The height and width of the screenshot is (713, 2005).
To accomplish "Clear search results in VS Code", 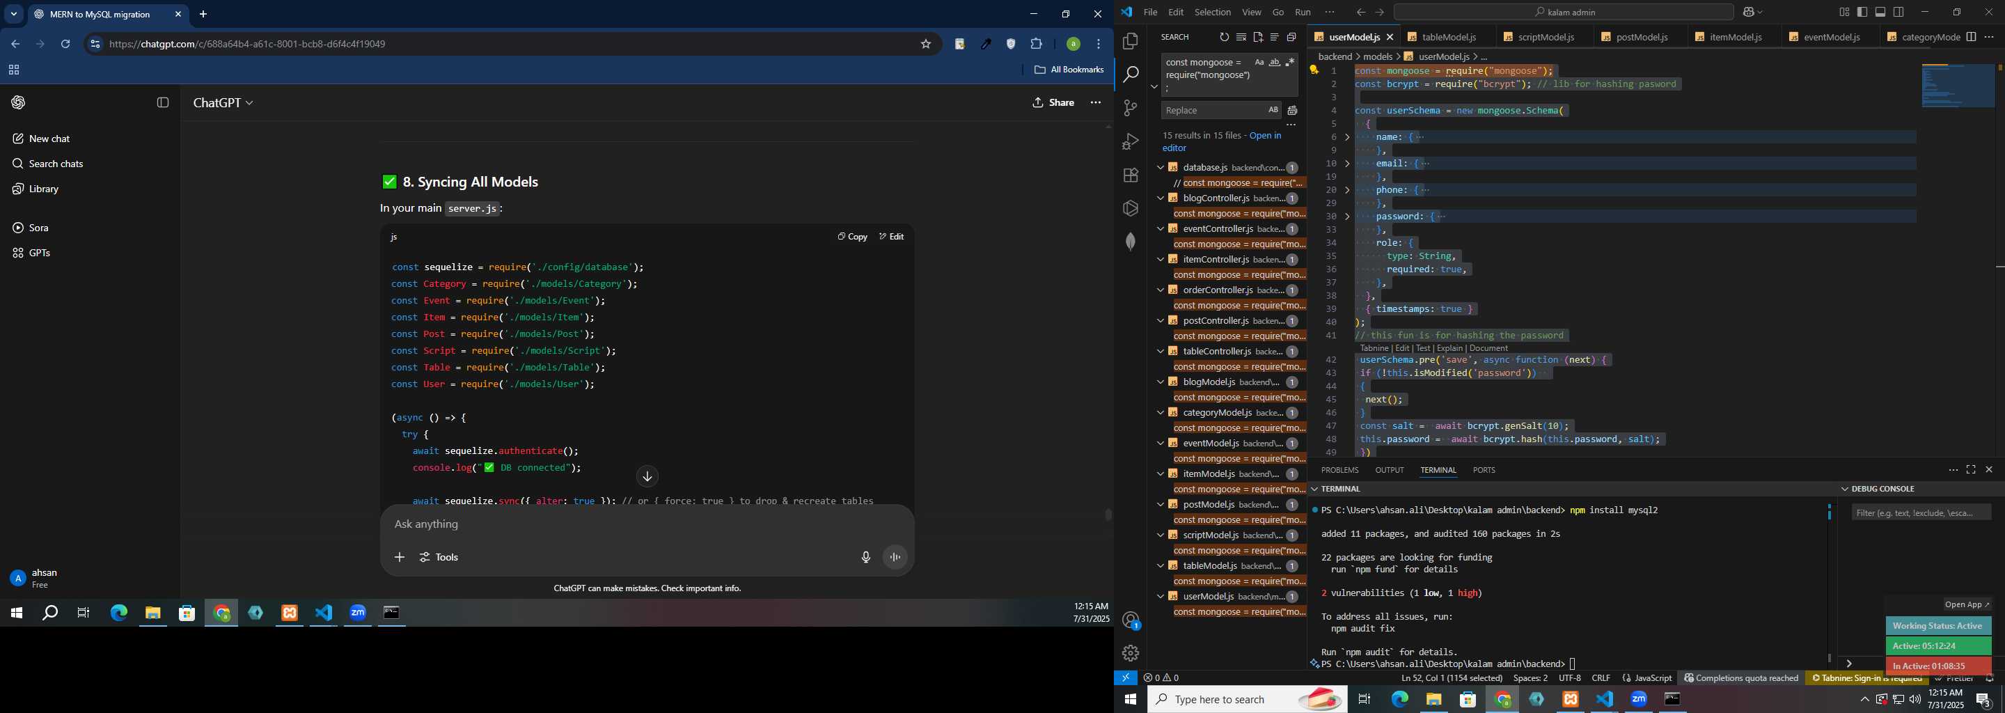I will point(1241,38).
